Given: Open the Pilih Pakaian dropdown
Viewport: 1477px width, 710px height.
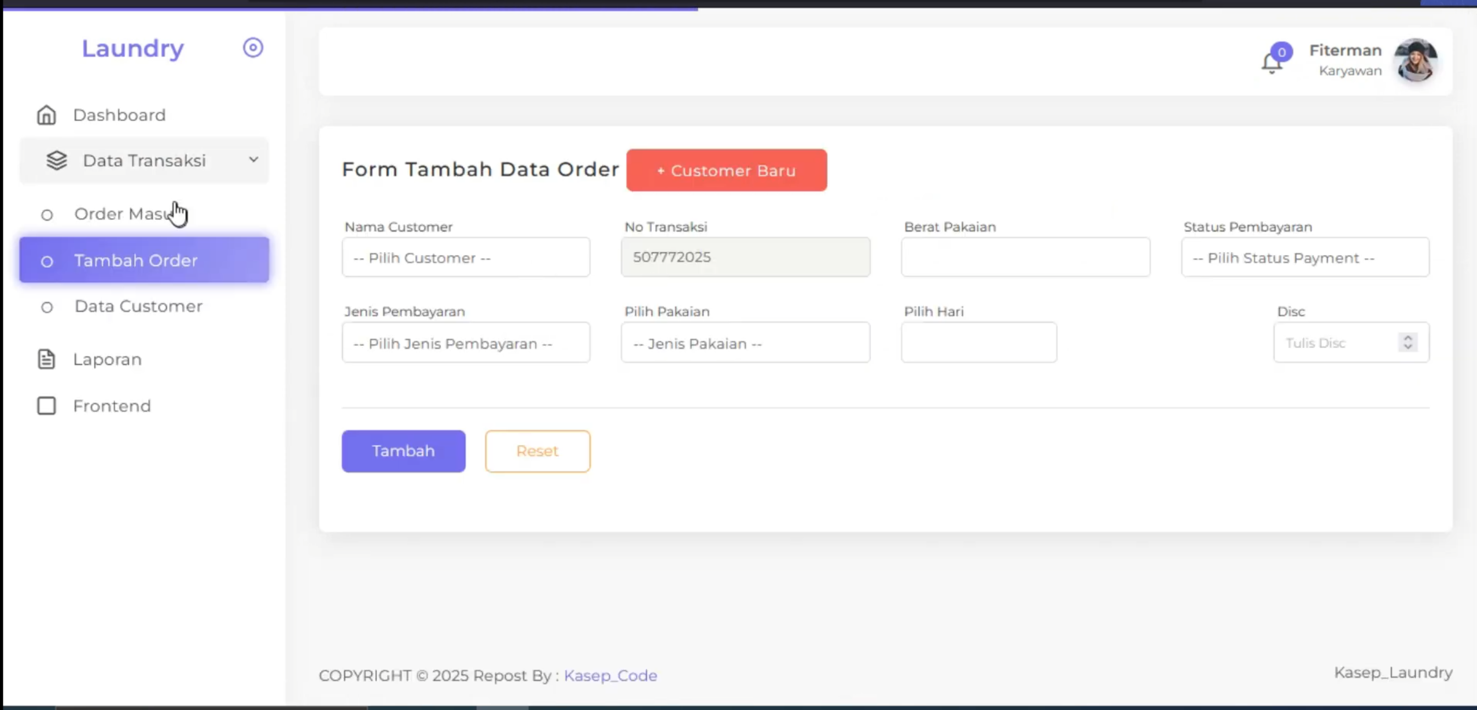Looking at the screenshot, I should (745, 343).
